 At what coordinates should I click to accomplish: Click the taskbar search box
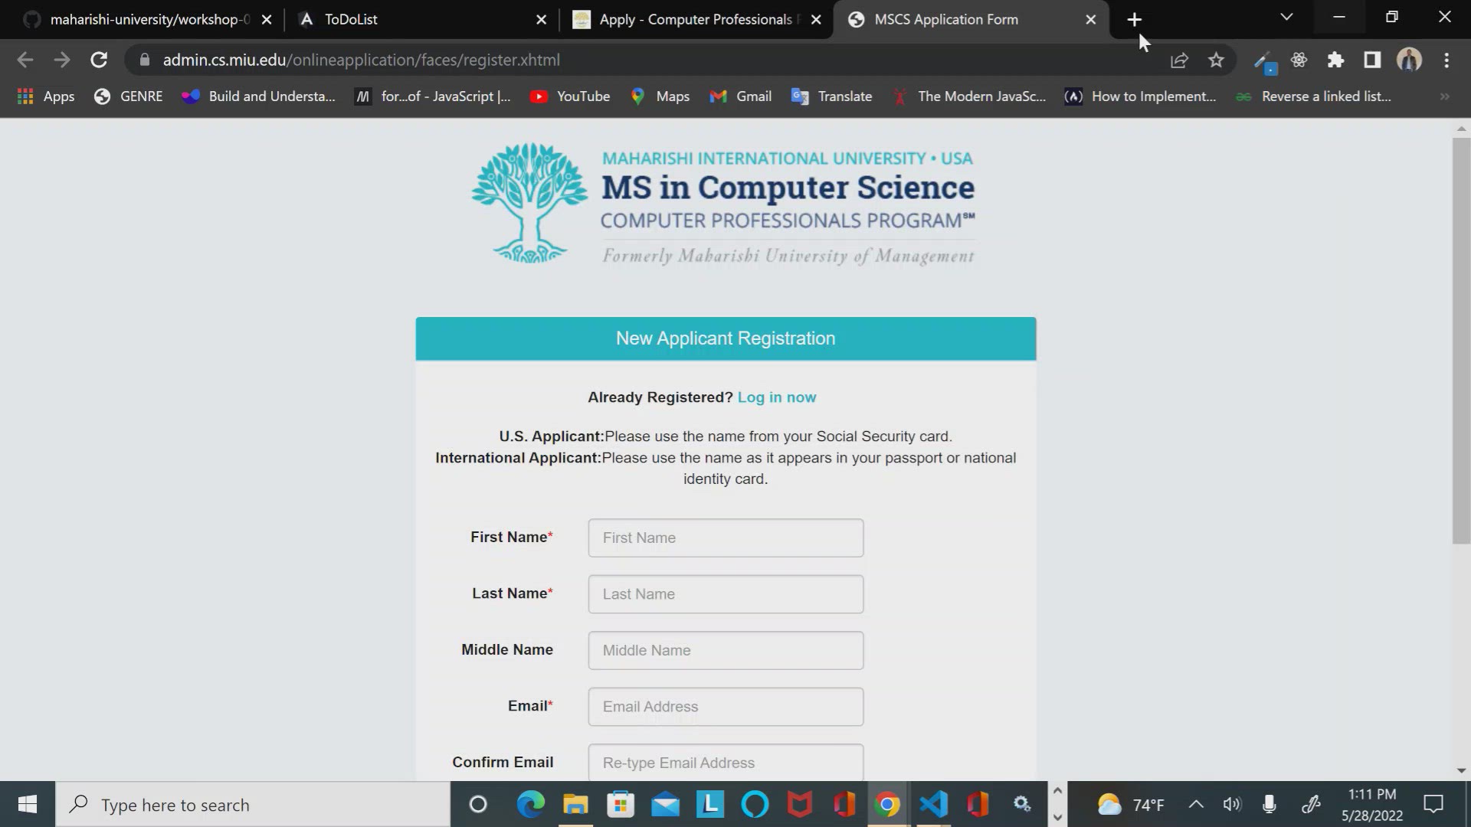pyautogui.click(x=253, y=805)
